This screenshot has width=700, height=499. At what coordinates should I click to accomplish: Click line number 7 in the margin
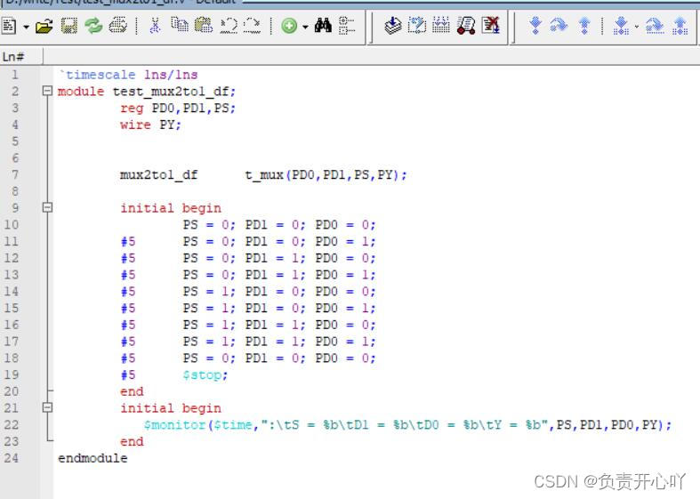pyautogui.click(x=15, y=174)
